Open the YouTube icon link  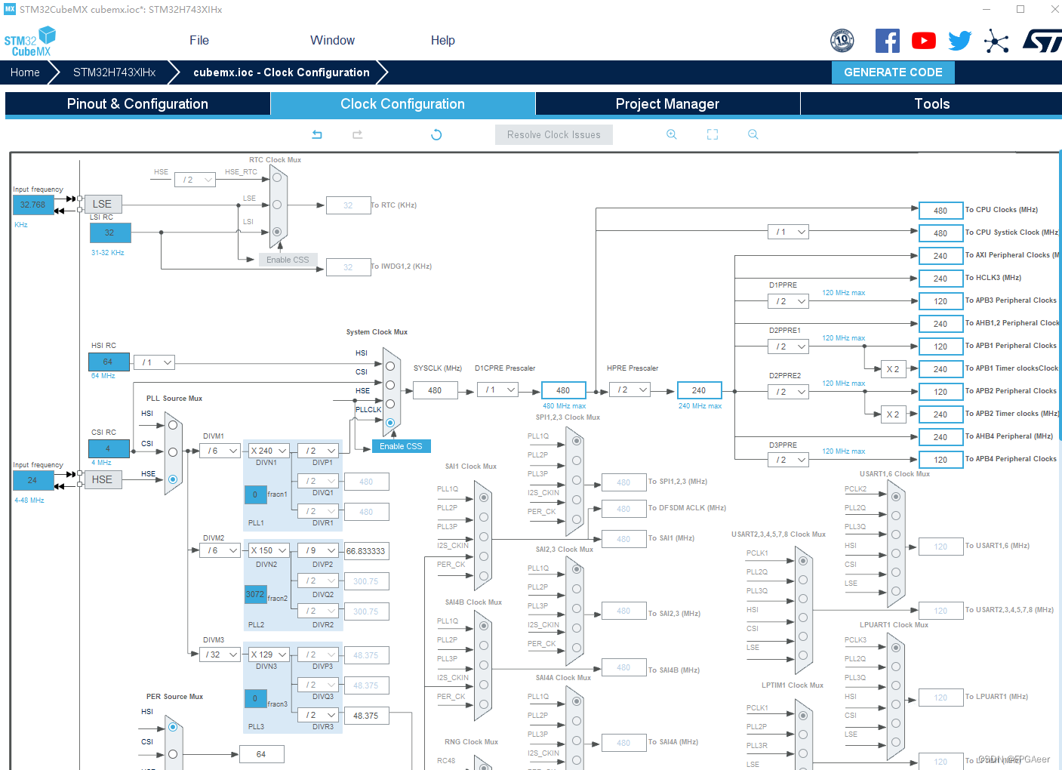[924, 41]
